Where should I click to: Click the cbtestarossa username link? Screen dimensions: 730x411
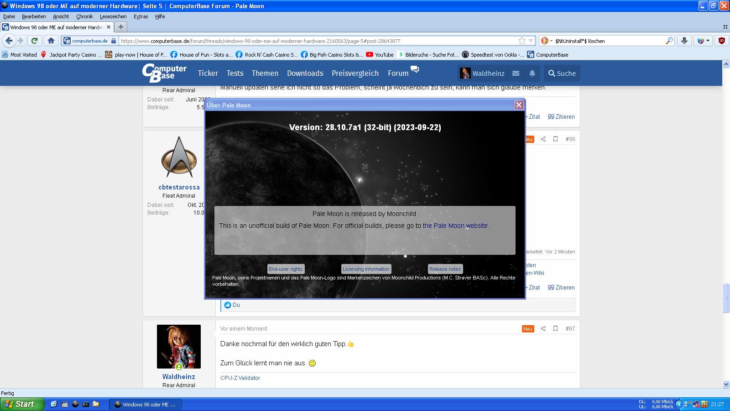pos(179,187)
